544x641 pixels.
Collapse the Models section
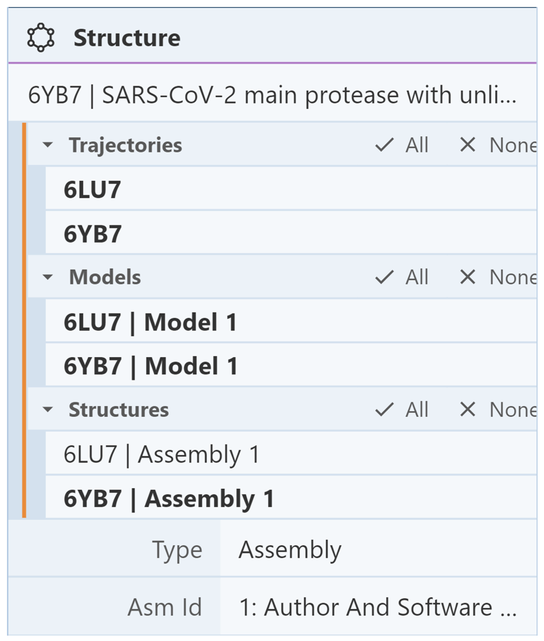click(x=48, y=277)
